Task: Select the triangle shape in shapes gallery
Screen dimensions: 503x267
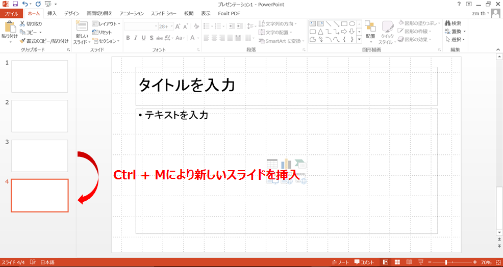Action: pyautogui.click(x=320, y=31)
